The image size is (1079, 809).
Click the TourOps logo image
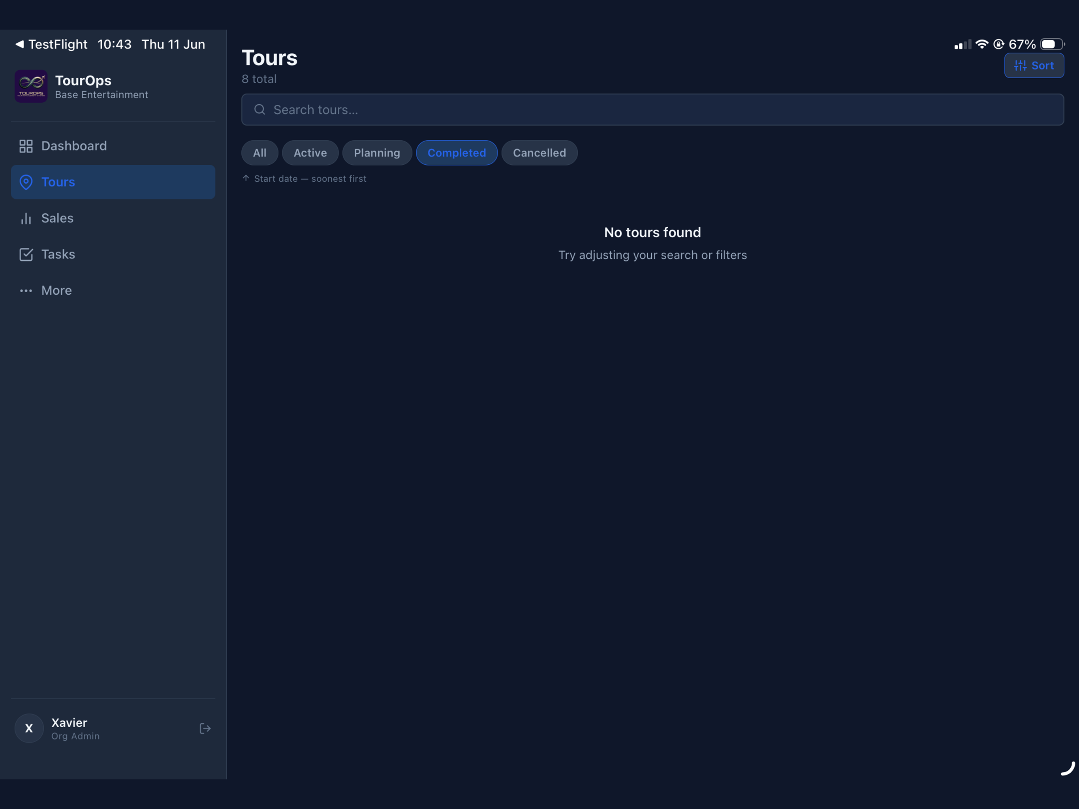31,87
